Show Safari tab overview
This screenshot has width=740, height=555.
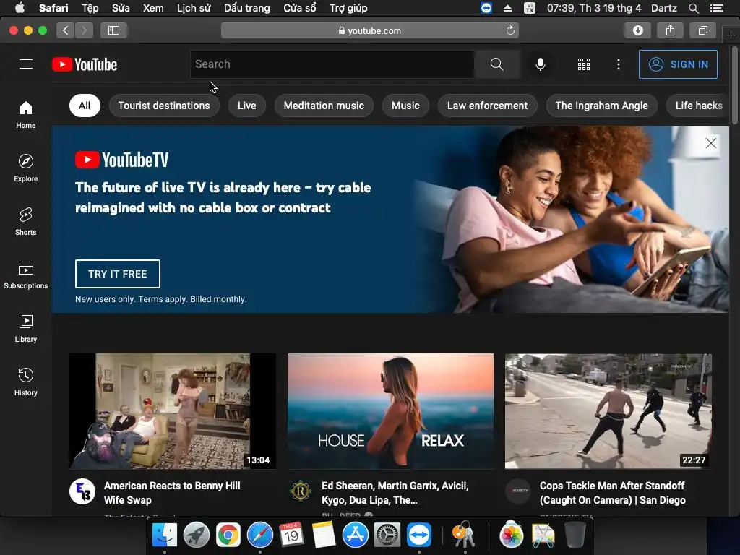[x=702, y=30]
